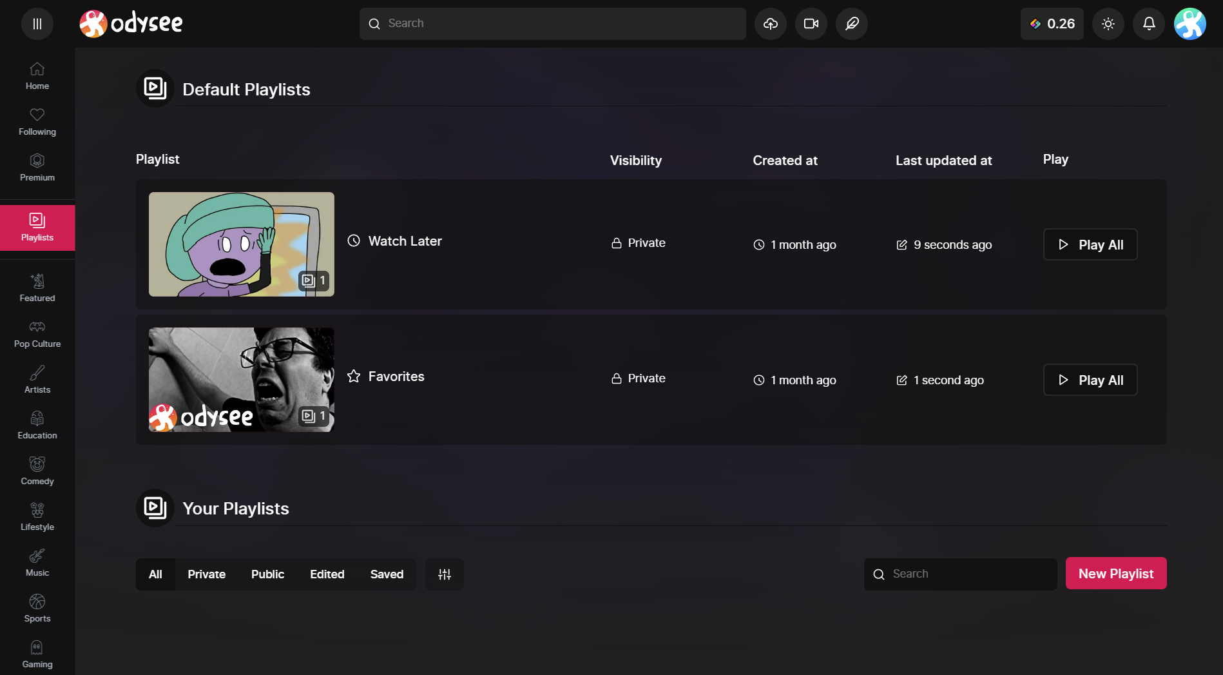Toggle the light theme sun icon
The height and width of the screenshot is (675, 1223).
click(1108, 24)
